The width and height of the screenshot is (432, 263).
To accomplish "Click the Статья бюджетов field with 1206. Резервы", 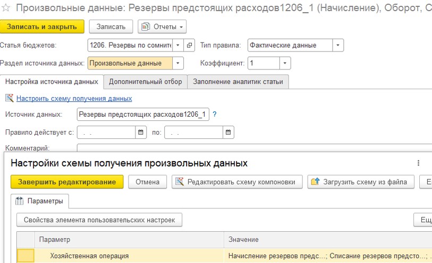I will point(130,45).
